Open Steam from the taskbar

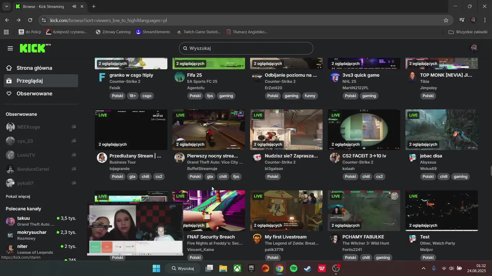(307, 268)
